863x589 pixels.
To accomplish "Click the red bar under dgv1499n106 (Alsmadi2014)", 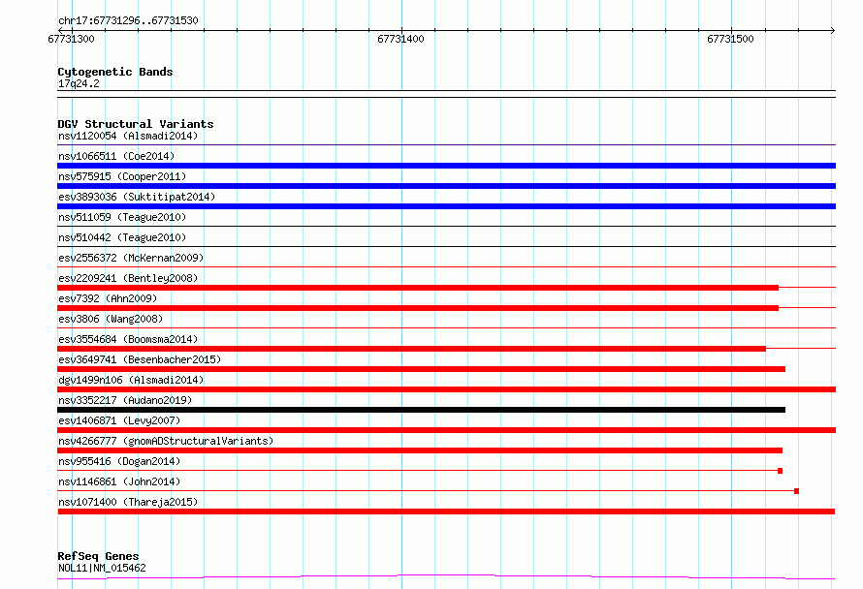I will tap(446, 389).
